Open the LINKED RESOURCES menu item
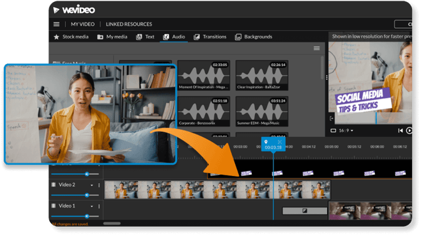421x235 pixels. coord(129,24)
